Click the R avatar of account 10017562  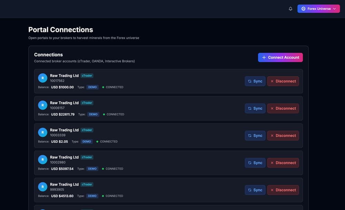(43, 78)
